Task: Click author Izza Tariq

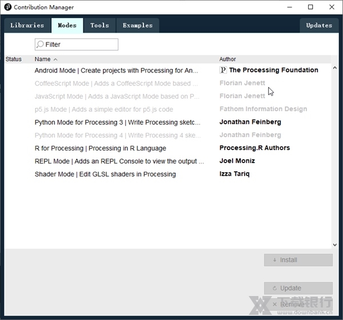Action: coord(234,174)
